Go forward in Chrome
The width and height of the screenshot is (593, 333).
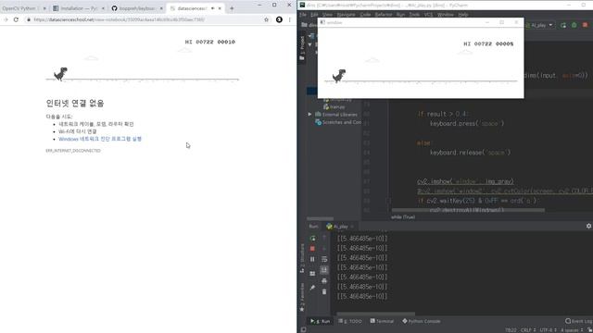coord(6,19)
